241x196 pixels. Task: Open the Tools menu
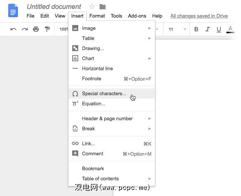[x=116, y=16]
